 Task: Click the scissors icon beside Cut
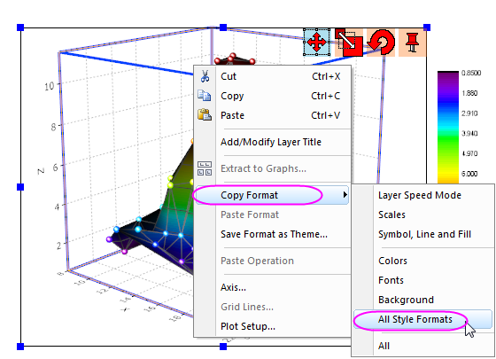coord(205,76)
